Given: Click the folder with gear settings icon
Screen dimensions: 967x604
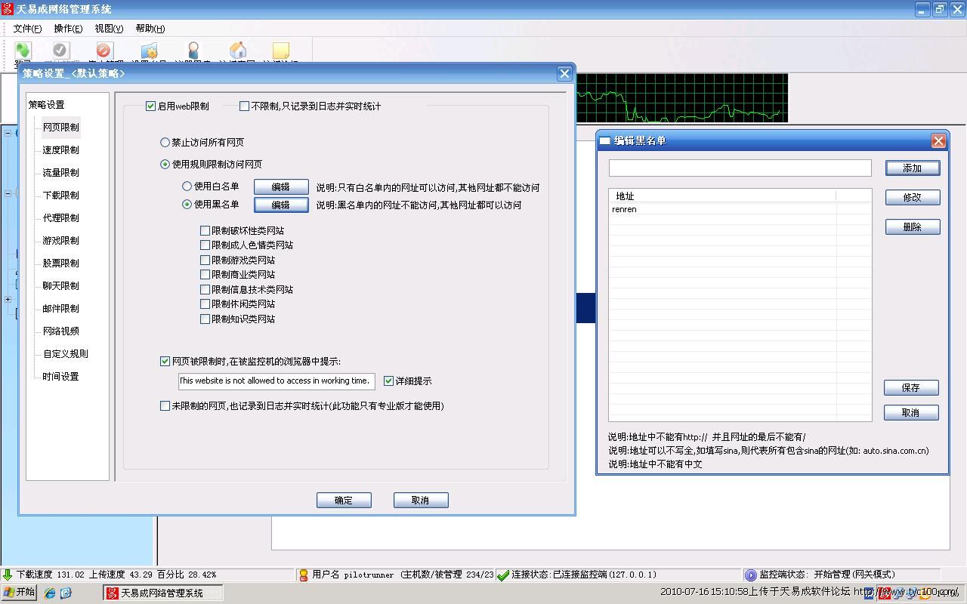Looking at the screenshot, I should tap(149, 51).
